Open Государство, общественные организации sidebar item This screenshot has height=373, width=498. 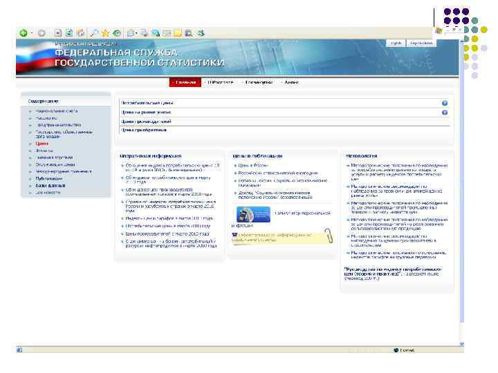pos(64,134)
